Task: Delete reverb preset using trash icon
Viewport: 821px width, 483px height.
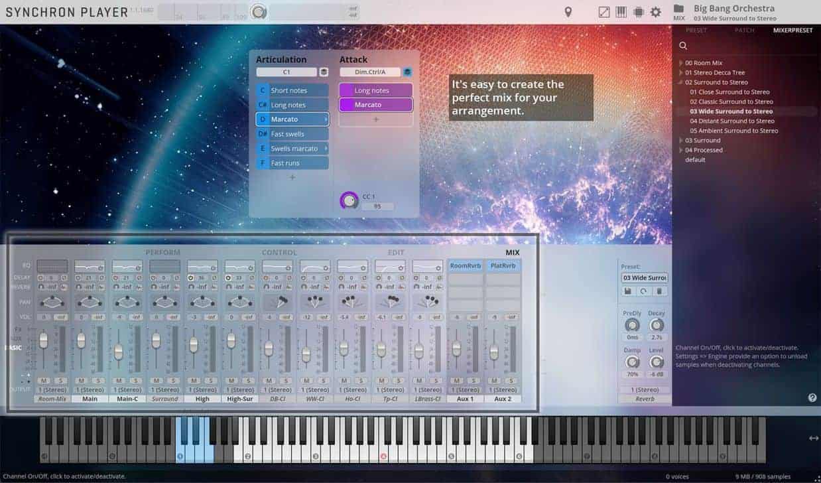Action: [659, 291]
